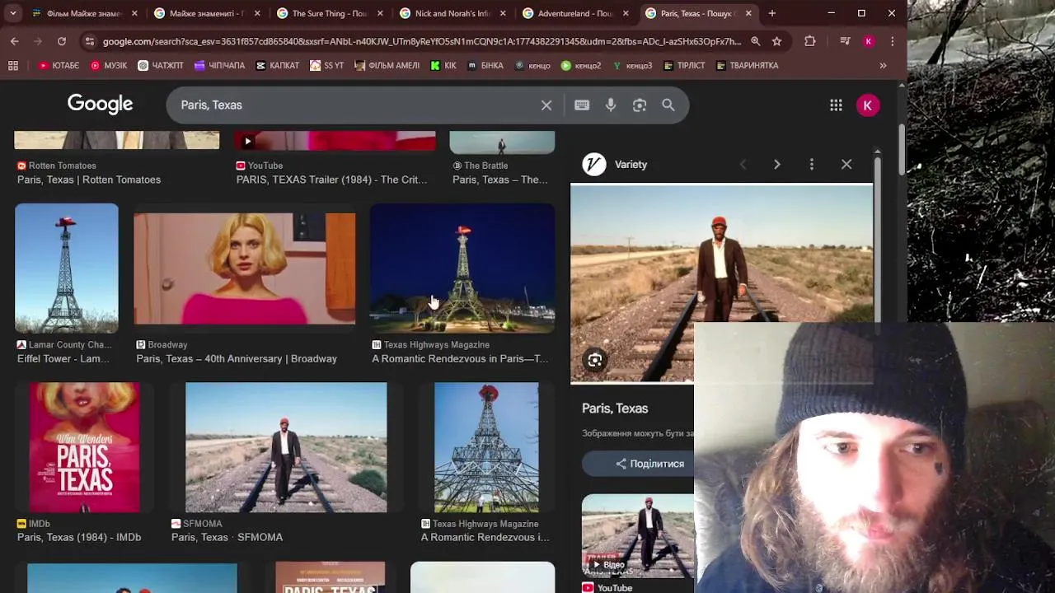
Task: Switch to the 'Майже знамениті' tab
Action: (x=209, y=13)
